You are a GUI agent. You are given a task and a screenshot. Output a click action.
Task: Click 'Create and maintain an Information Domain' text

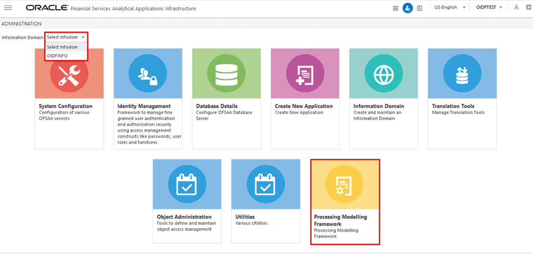[x=377, y=115]
